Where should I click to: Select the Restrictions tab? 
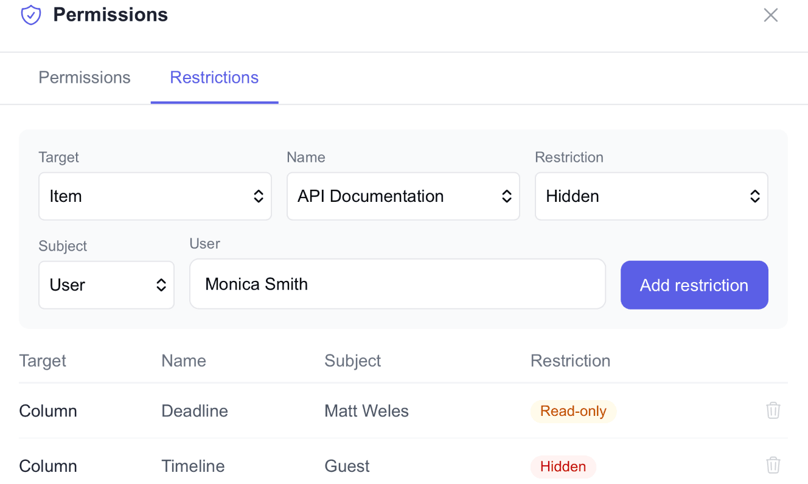(214, 78)
